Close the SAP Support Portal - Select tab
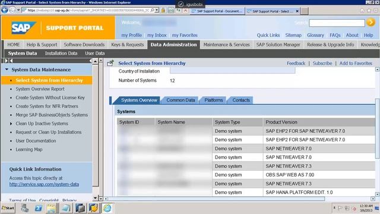This screenshot has height=214, width=380. pyautogui.click(x=297, y=11)
